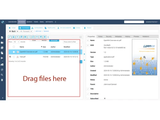Click the add multiple items sidebar icon

(2, 48)
